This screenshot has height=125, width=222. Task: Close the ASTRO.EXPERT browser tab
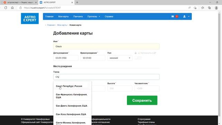(x=72, y=2)
